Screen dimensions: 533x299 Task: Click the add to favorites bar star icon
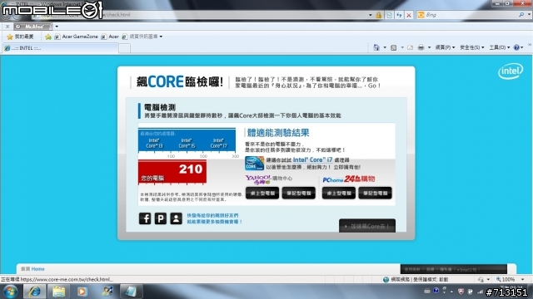click(48, 37)
